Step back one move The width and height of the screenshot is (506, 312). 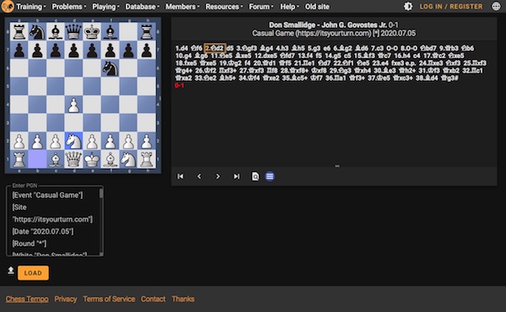(199, 176)
